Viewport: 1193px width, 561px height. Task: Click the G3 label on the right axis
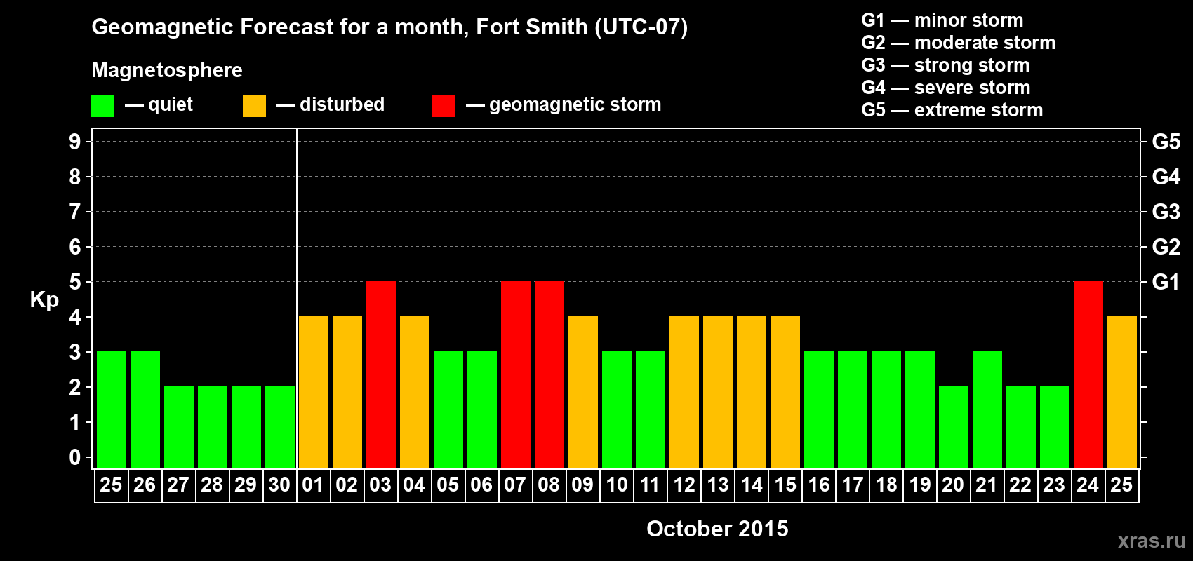tap(1166, 212)
